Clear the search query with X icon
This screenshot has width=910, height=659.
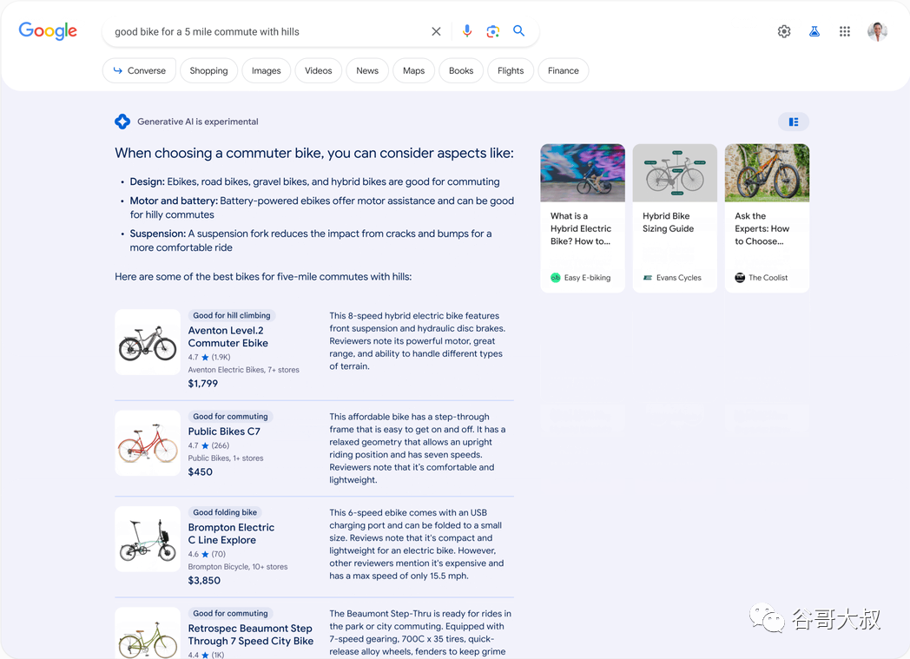pos(436,31)
